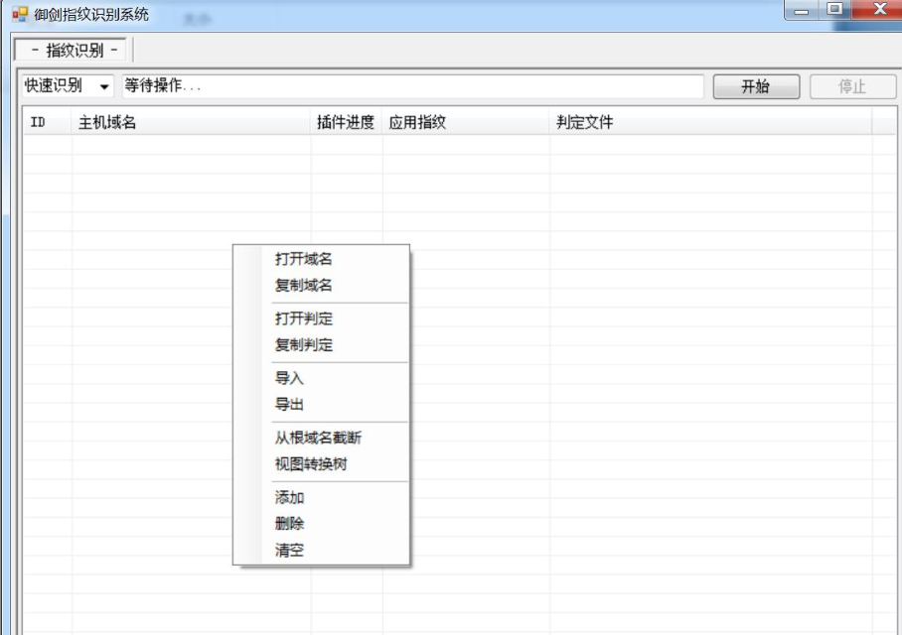Choose 复制域名 in the context menu
902x635 pixels.
tap(304, 286)
